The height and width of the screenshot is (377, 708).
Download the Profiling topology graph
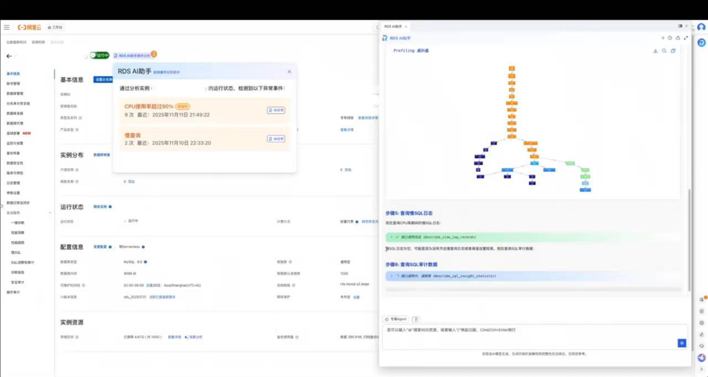(655, 51)
